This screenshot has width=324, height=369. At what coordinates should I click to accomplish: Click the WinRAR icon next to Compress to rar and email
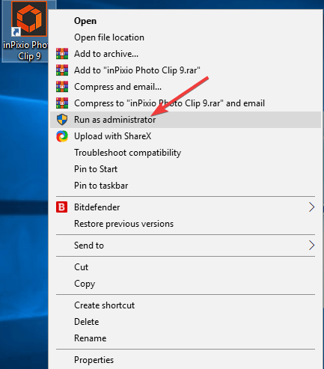[62, 103]
